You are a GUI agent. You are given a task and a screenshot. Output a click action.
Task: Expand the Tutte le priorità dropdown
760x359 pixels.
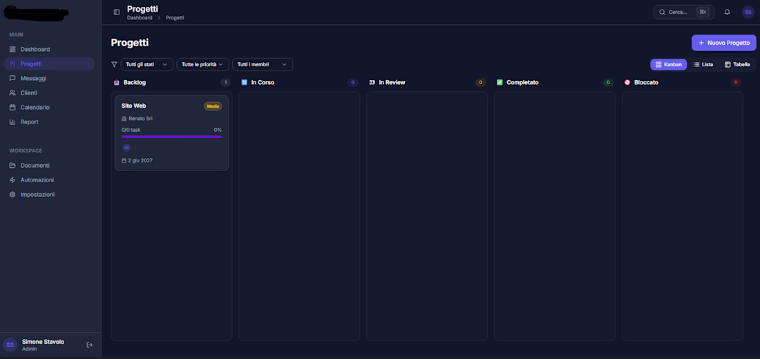(x=202, y=64)
